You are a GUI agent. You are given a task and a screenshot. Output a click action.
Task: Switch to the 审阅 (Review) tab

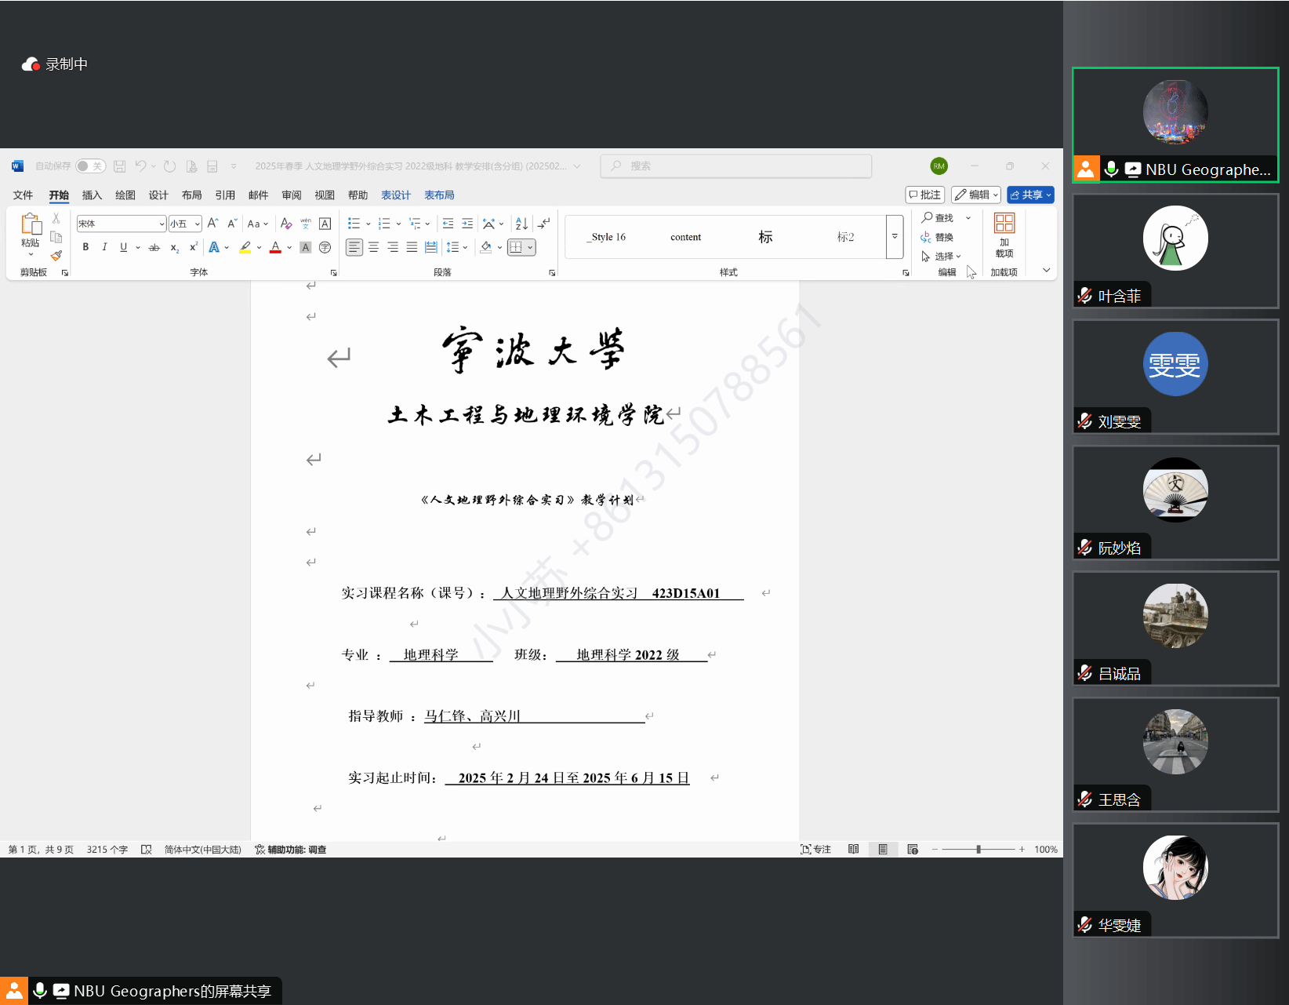pyautogui.click(x=291, y=195)
